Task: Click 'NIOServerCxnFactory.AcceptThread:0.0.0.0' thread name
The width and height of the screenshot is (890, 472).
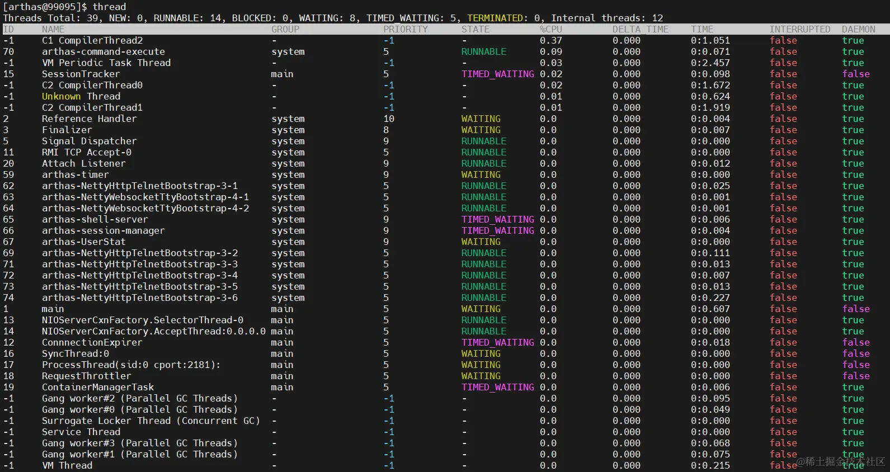Action: click(154, 331)
